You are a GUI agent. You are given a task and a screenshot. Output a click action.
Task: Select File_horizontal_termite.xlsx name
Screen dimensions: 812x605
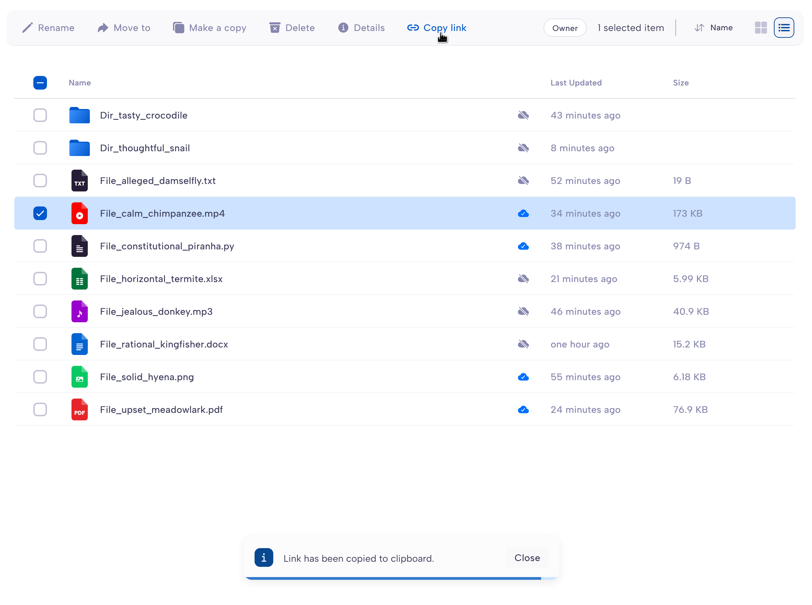(161, 279)
